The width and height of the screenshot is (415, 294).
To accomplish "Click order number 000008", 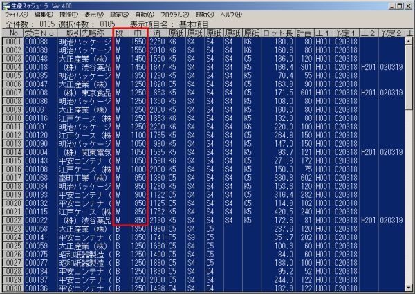I will click(37, 93).
